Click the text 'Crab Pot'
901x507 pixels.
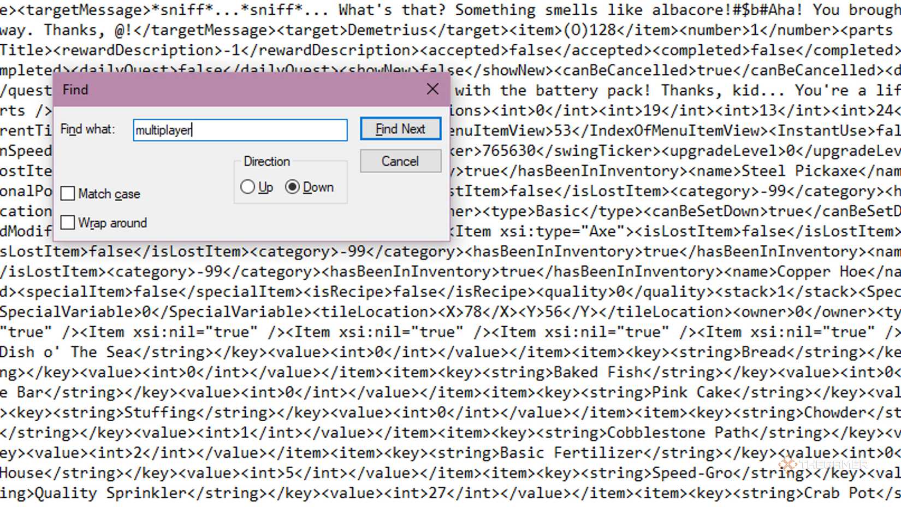tap(840, 493)
